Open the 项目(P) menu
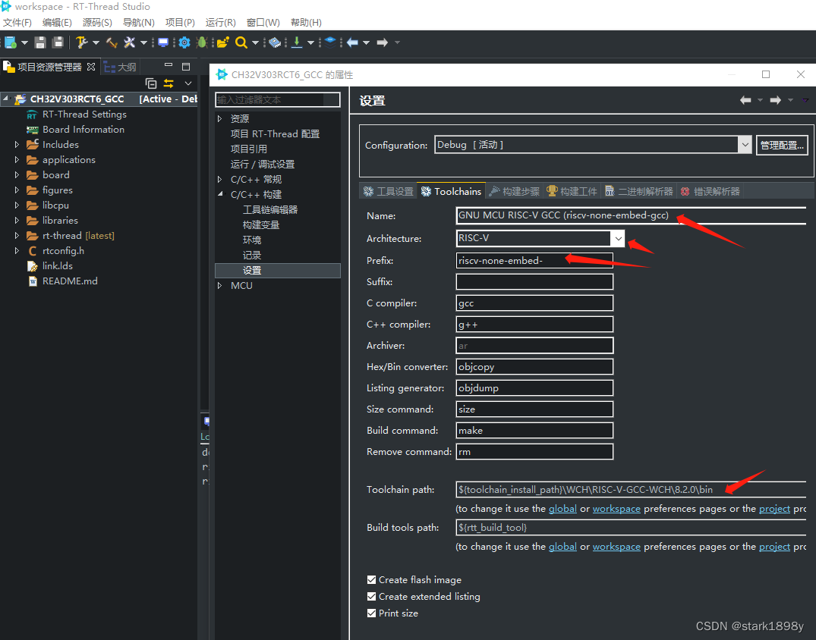The height and width of the screenshot is (640, 816). [x=179, y=22]
